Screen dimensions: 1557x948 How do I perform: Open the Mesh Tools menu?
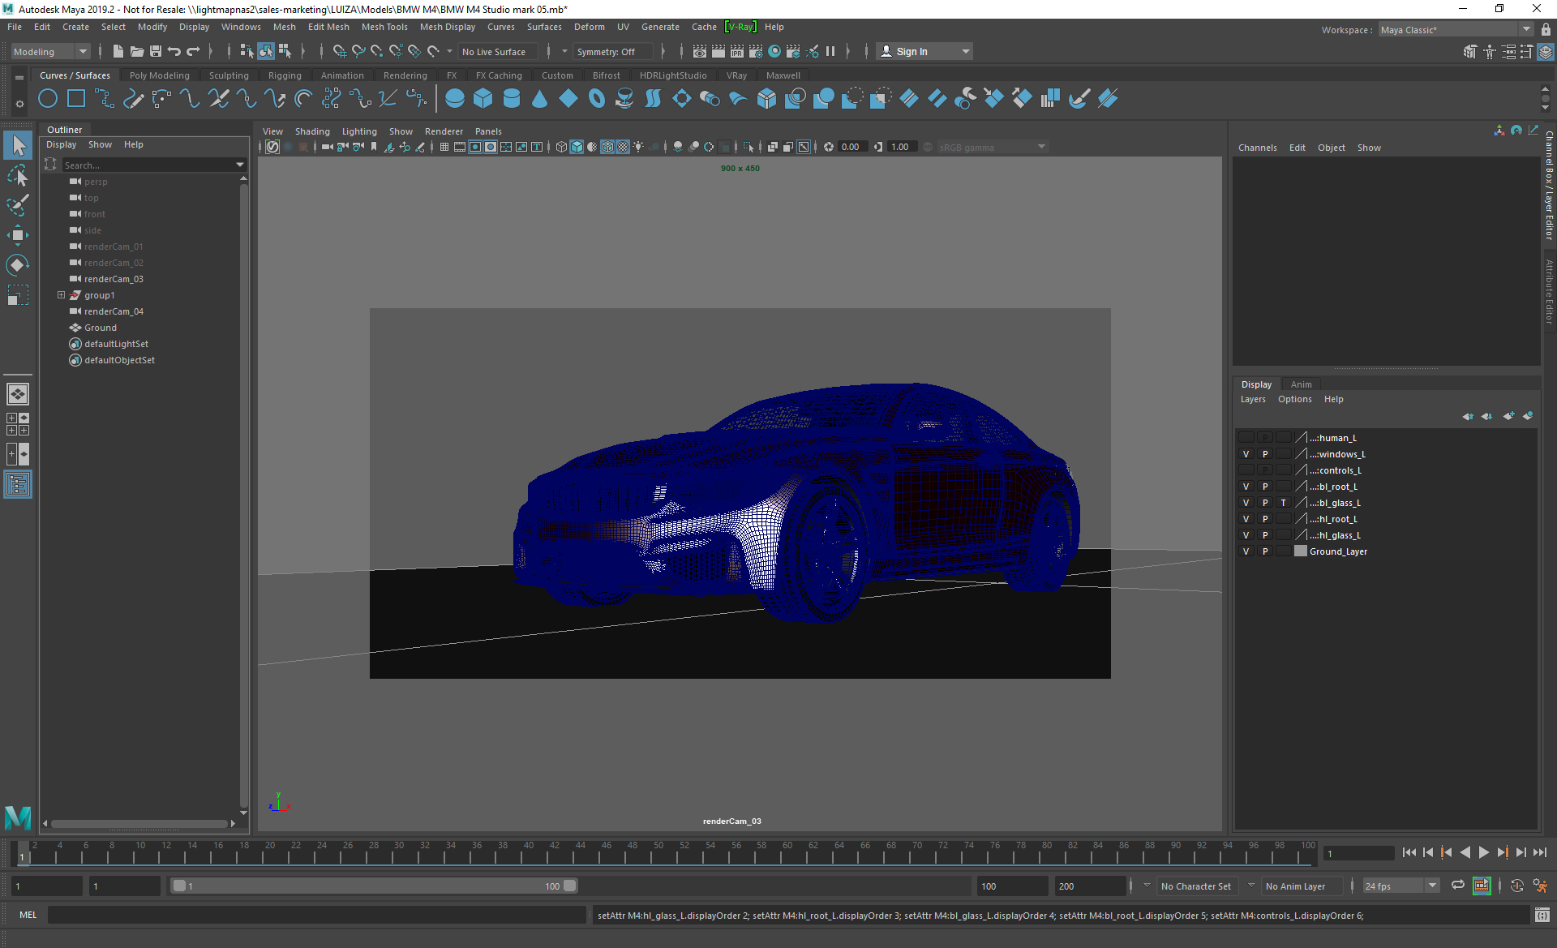[384, 27]
